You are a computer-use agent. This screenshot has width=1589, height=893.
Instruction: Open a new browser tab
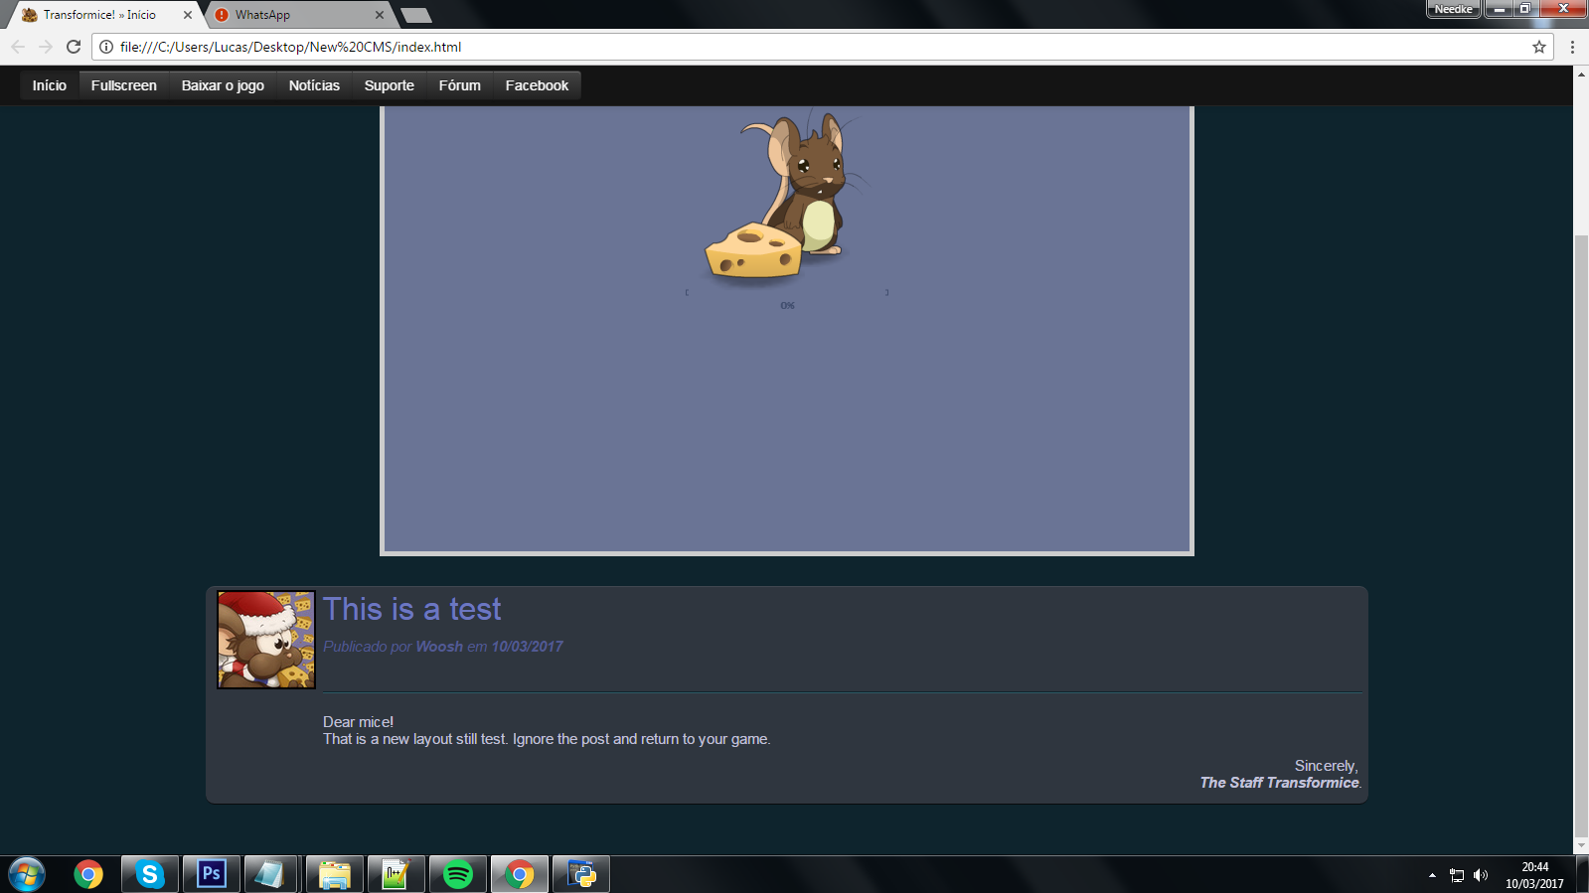(x=415, y=15)
